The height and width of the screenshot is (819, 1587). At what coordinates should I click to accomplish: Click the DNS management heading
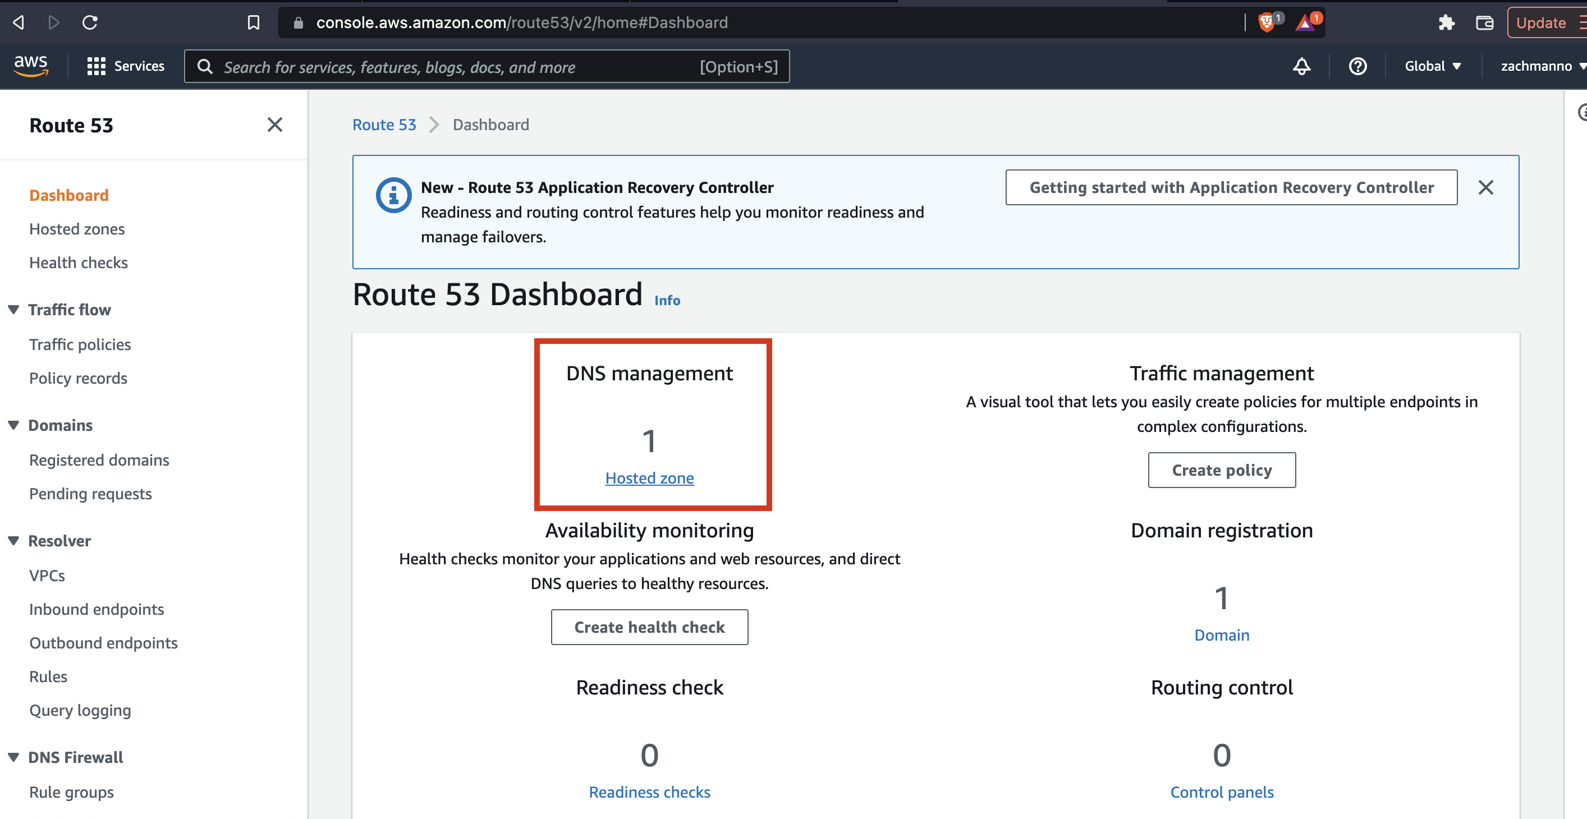coord(649,373)
